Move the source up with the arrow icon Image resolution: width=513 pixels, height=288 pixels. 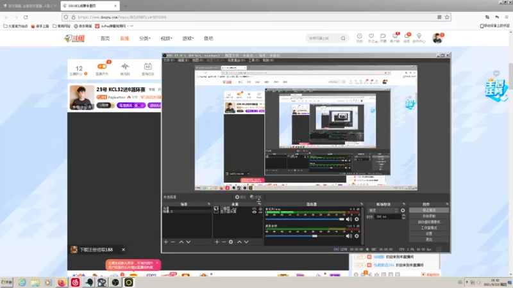click(x=239, y=242)
